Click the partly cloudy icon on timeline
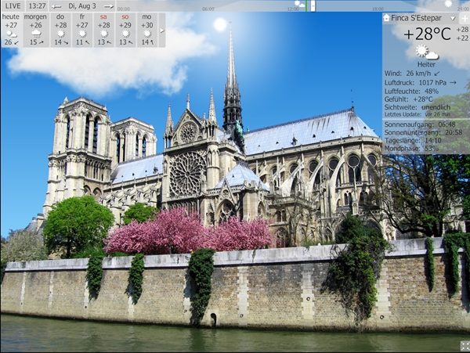Viewport: 470px width, 353px height. [299, 4]
